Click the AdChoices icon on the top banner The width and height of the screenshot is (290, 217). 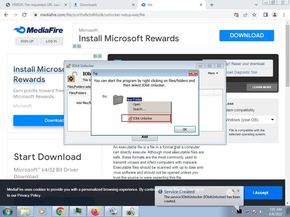[79, 46]
